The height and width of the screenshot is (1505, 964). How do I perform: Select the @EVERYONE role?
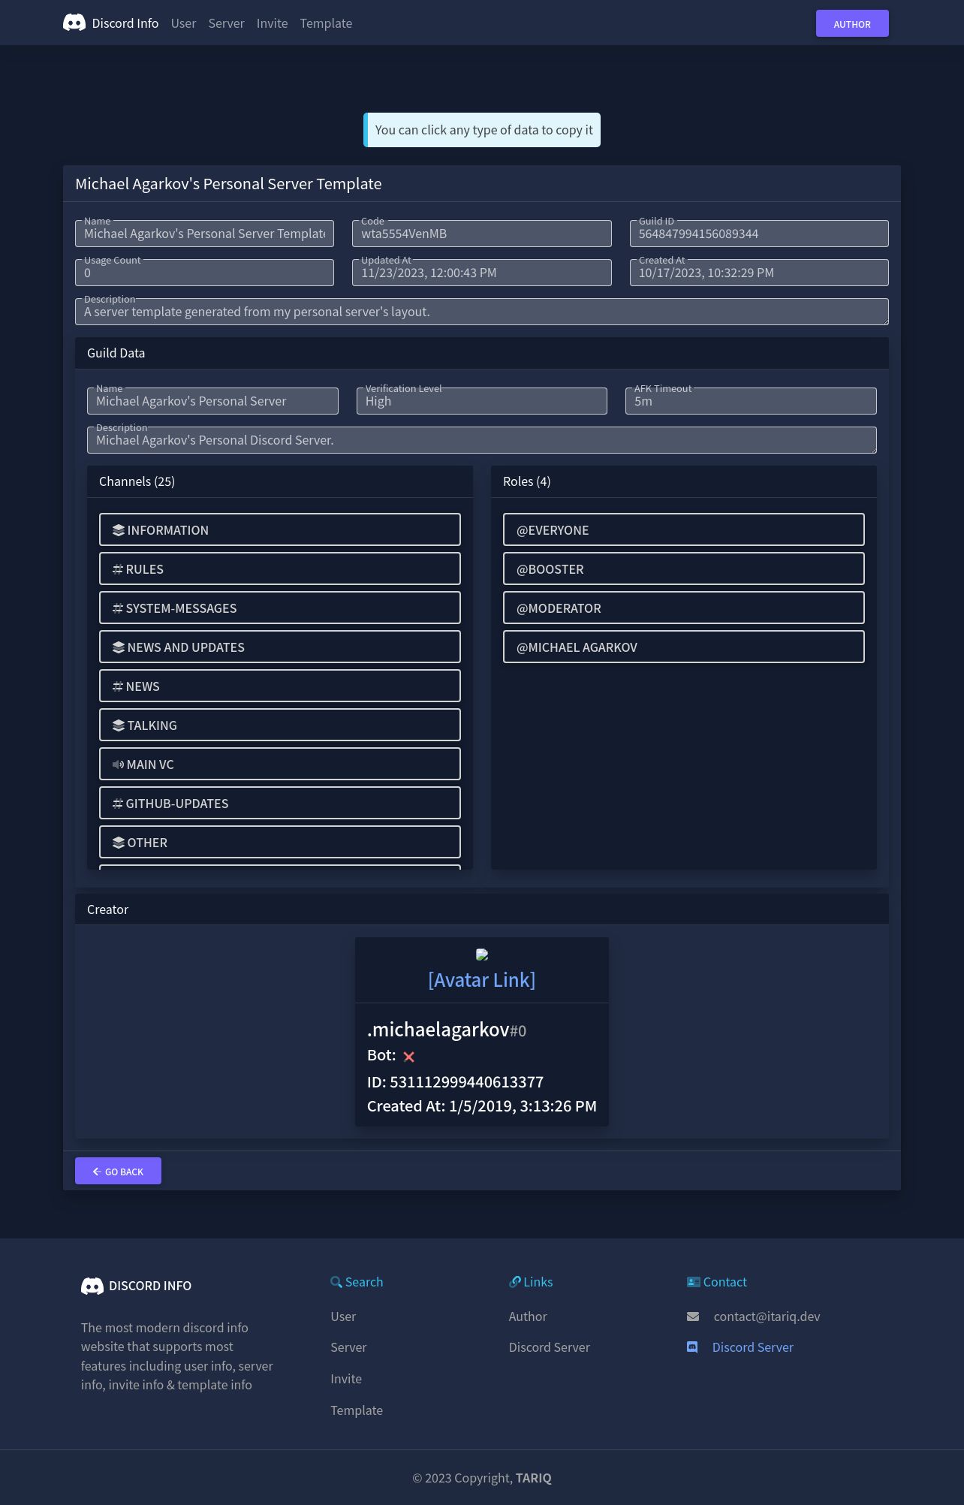[684, 529]
